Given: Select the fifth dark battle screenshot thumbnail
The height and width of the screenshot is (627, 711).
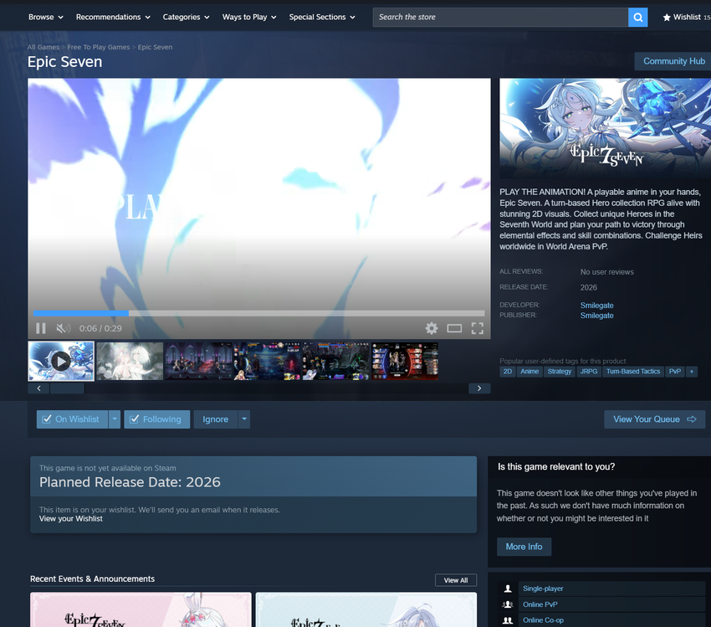Looking at the screenshot, I should pyautogui.click(x=336, y=361).
